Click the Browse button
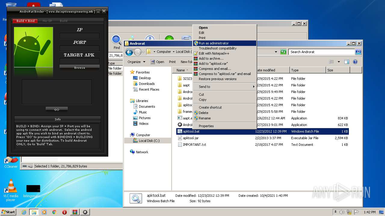The height and width of the screenshot is (216, 385). 79,68
